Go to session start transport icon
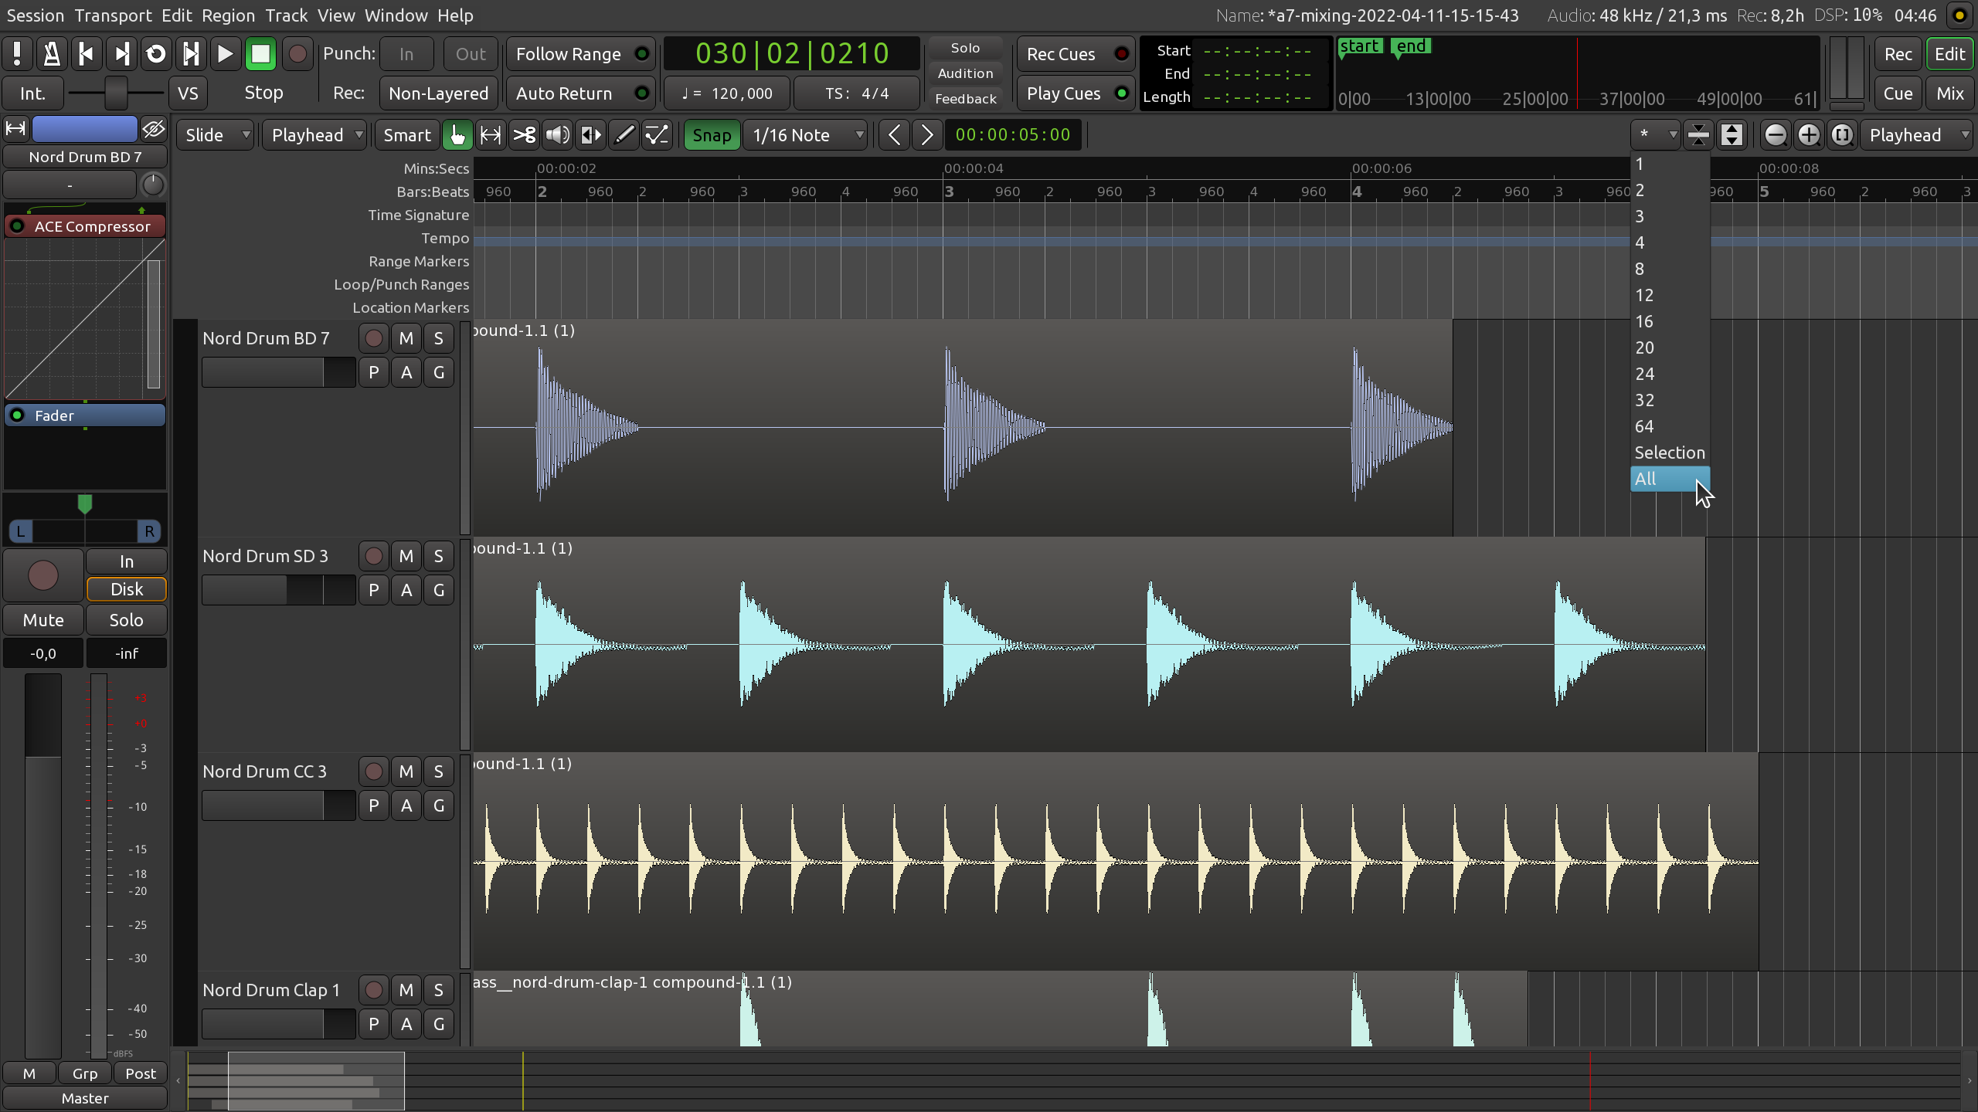Viewport: 1978px width, 1112px height. click(87, 54)
